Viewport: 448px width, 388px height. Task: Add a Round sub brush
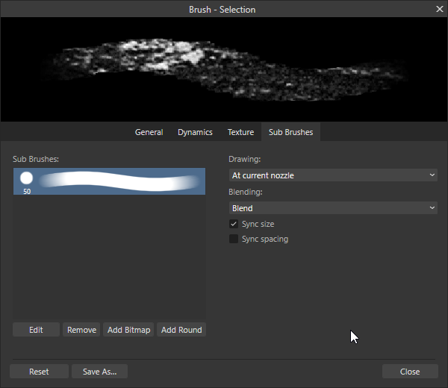click(x=181, y=330)
